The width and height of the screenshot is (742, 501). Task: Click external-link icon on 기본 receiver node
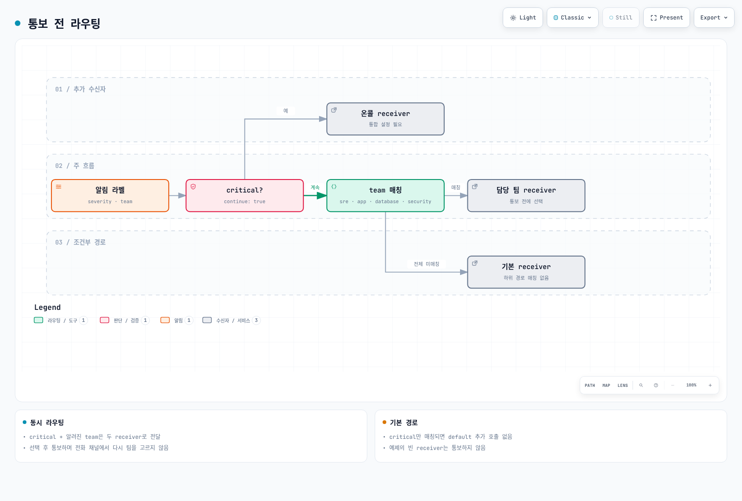[475, 263]
